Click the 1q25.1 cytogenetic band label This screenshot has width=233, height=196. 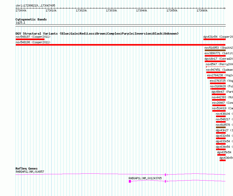click(20, 23)
